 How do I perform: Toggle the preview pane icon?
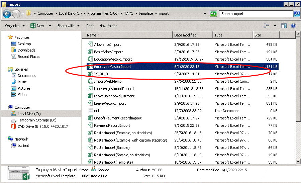(x=284, y=26)
